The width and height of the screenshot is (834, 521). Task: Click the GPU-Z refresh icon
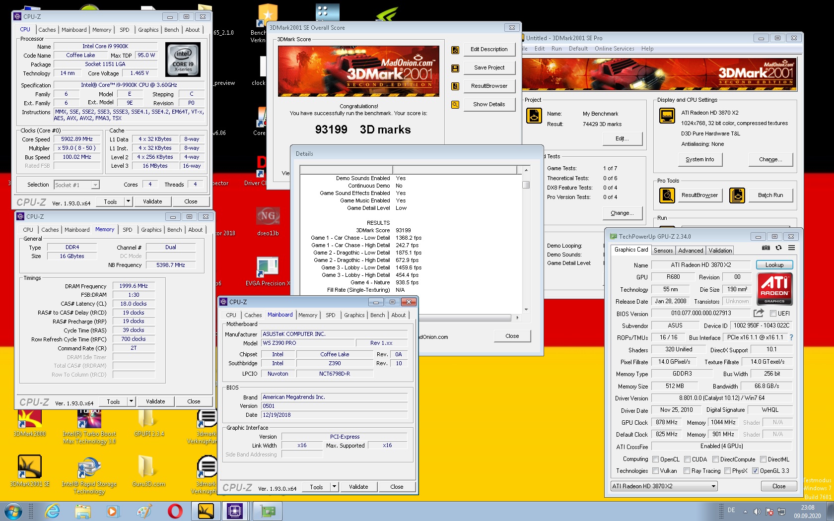pos(778,248)
